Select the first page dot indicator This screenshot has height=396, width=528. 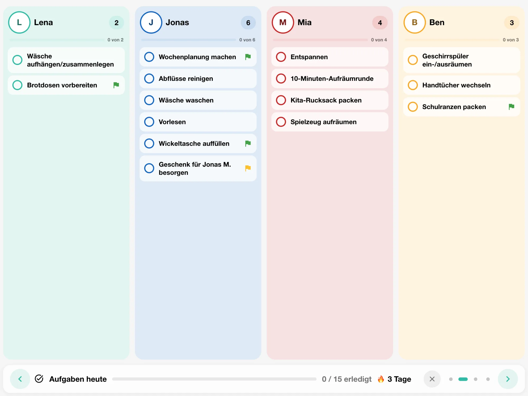click(451, 379)
